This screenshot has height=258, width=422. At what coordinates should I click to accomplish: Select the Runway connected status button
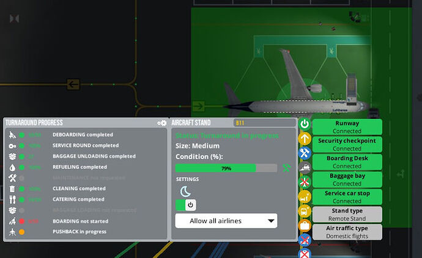pyautogui.click(x=347, y=127)
